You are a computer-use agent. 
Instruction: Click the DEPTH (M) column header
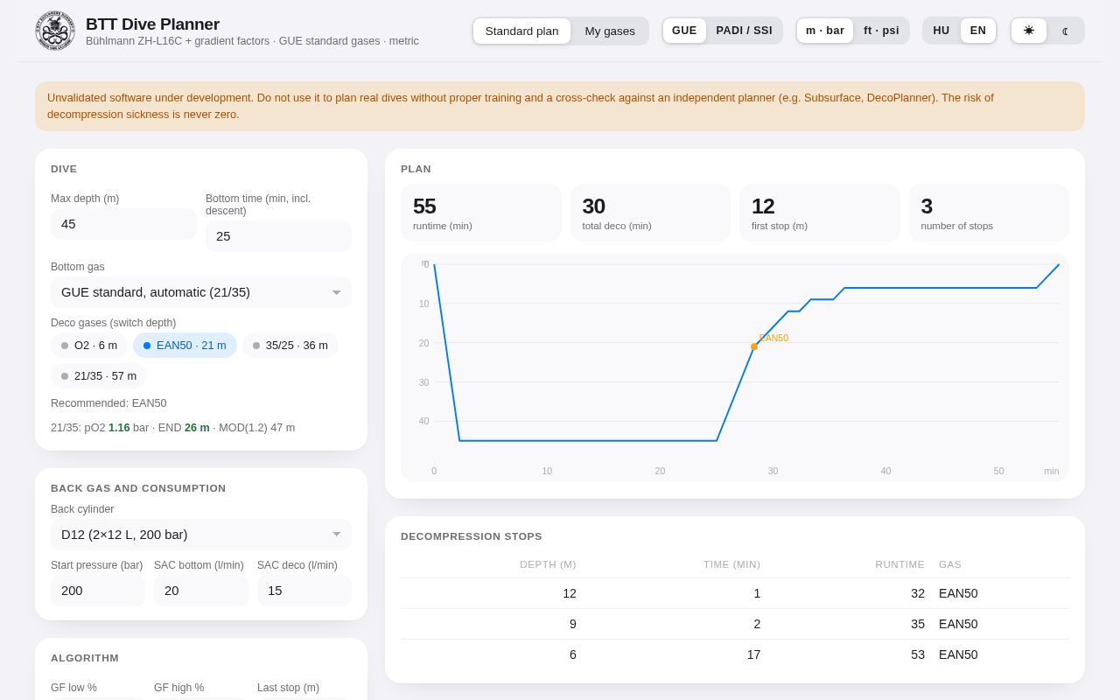(x=548, y=564)
